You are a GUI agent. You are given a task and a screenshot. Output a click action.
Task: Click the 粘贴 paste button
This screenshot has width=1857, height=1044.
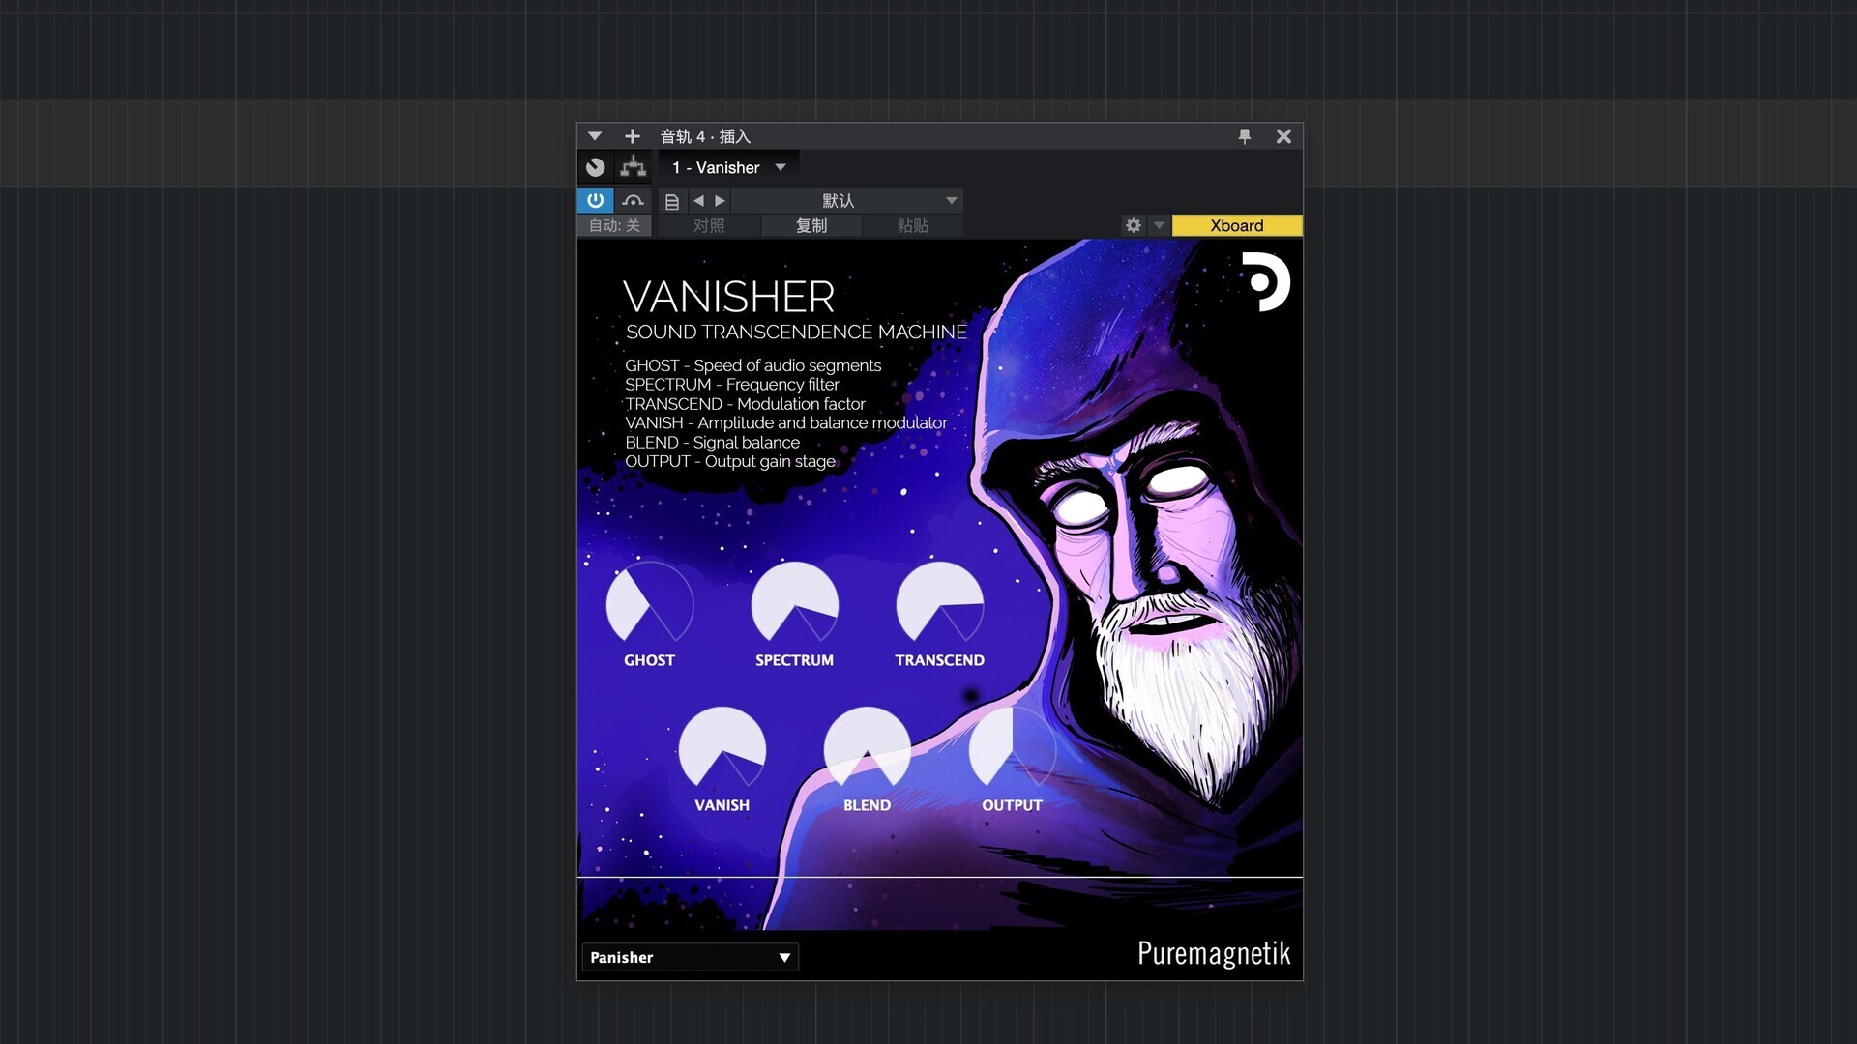point(913,225)
